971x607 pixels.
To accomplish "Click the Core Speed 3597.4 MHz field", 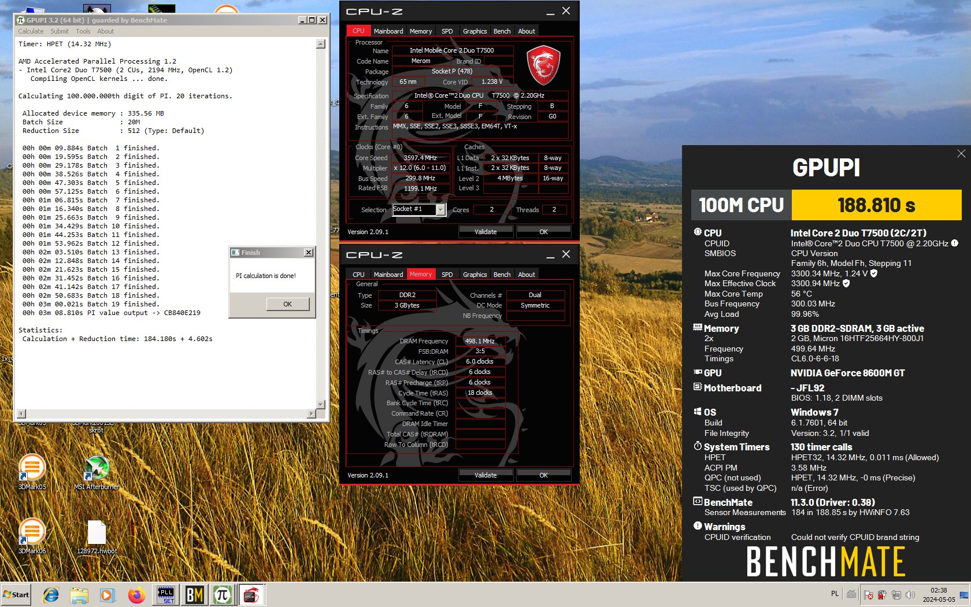I will (420, 158).
